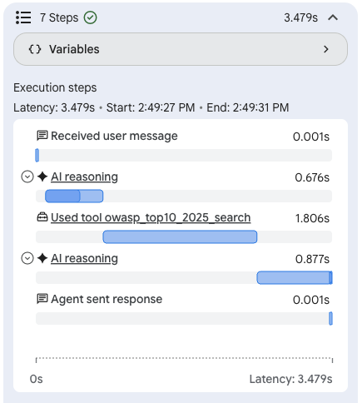The image size is (362, 403).
Task: Click the sparkle icon beside second AI reasoning
Action: (42, 258)
